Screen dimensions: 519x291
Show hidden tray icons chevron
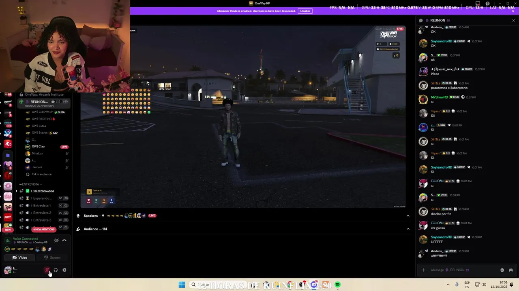click(448, 285)
